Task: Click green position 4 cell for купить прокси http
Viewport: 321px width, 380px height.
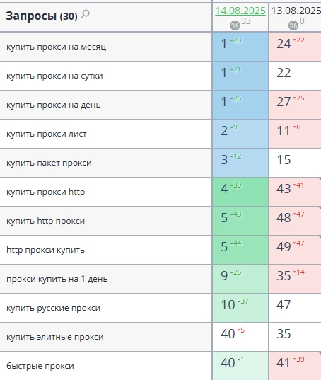Action: (x=240, y=192)
